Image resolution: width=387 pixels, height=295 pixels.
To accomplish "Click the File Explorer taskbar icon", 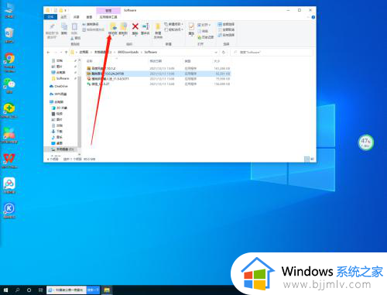I will coord(107,290).
